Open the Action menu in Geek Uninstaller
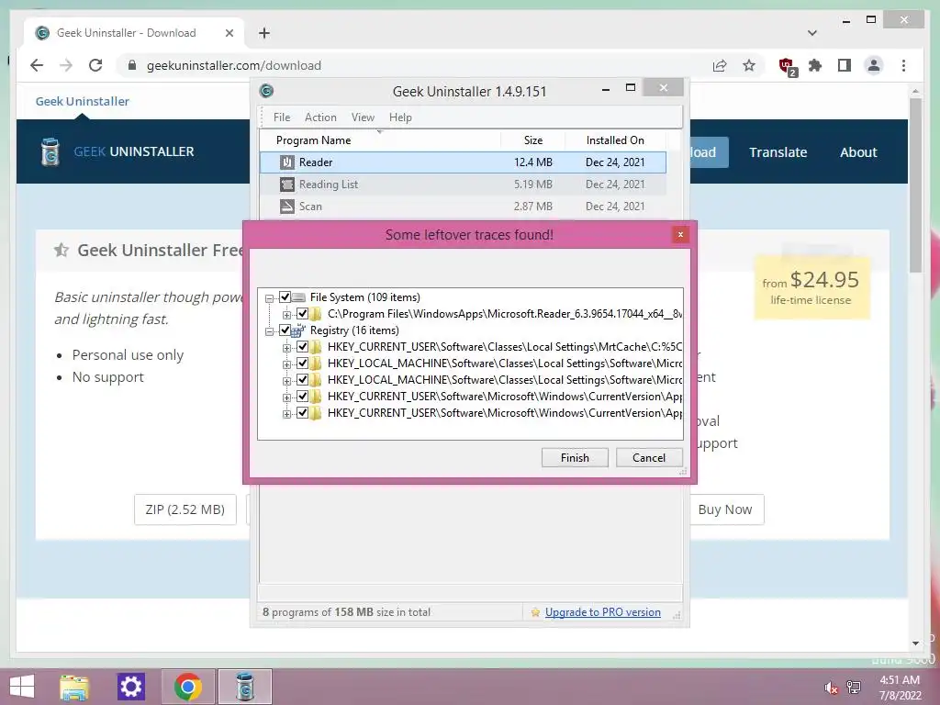940x705 pixels. coord(320,117)
